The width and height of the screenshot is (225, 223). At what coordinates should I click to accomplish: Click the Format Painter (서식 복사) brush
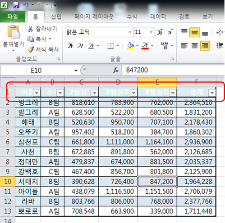coord(31,49)
